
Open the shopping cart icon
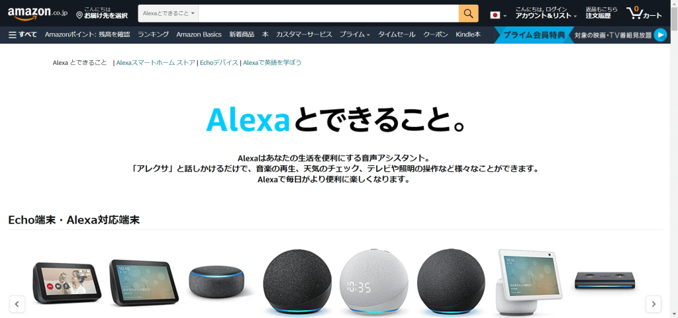(644, 13)
